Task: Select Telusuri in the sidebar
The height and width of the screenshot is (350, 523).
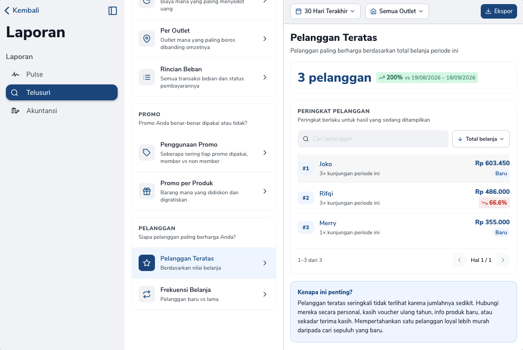Action: coord(62,92)
